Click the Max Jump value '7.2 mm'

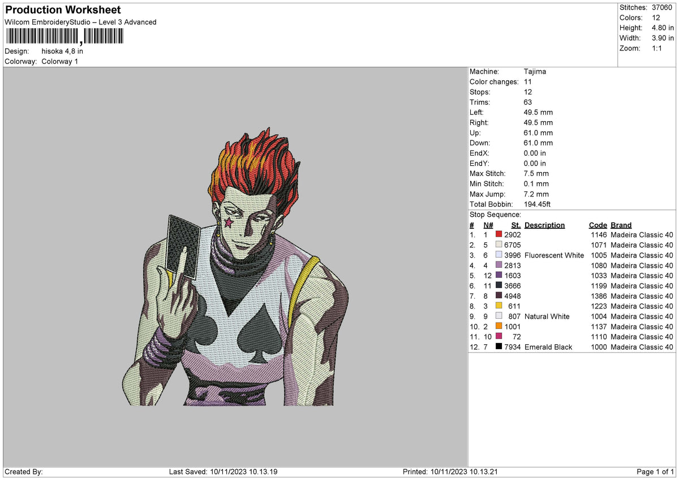point(536,194)
